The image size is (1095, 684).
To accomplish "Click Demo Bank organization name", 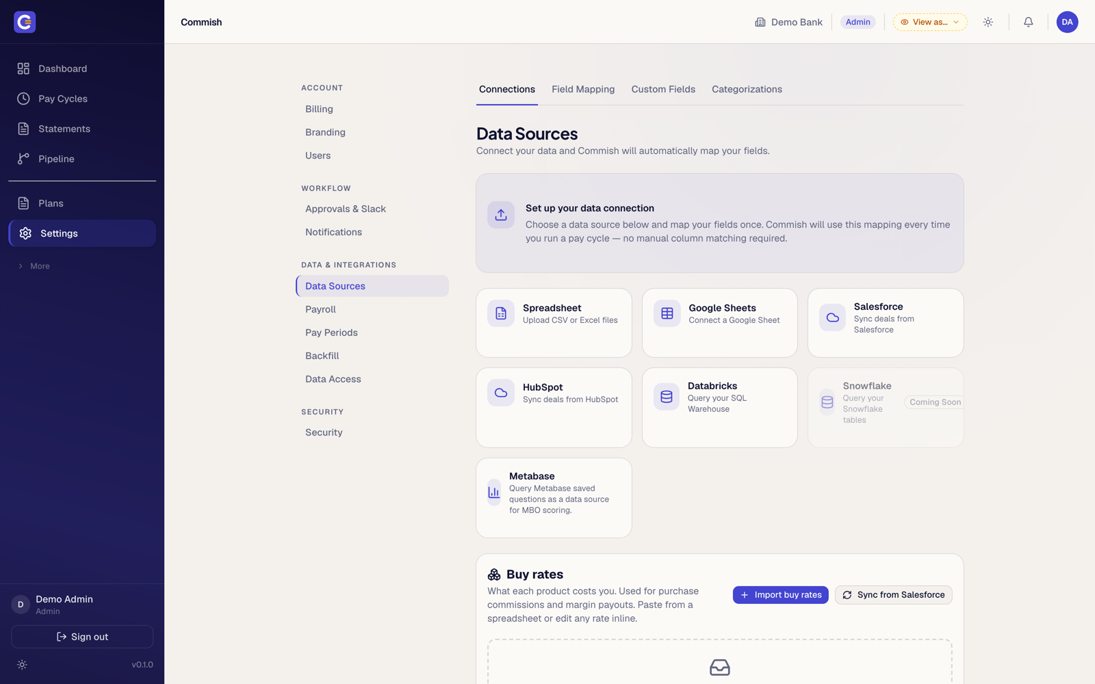I will 797,22.
